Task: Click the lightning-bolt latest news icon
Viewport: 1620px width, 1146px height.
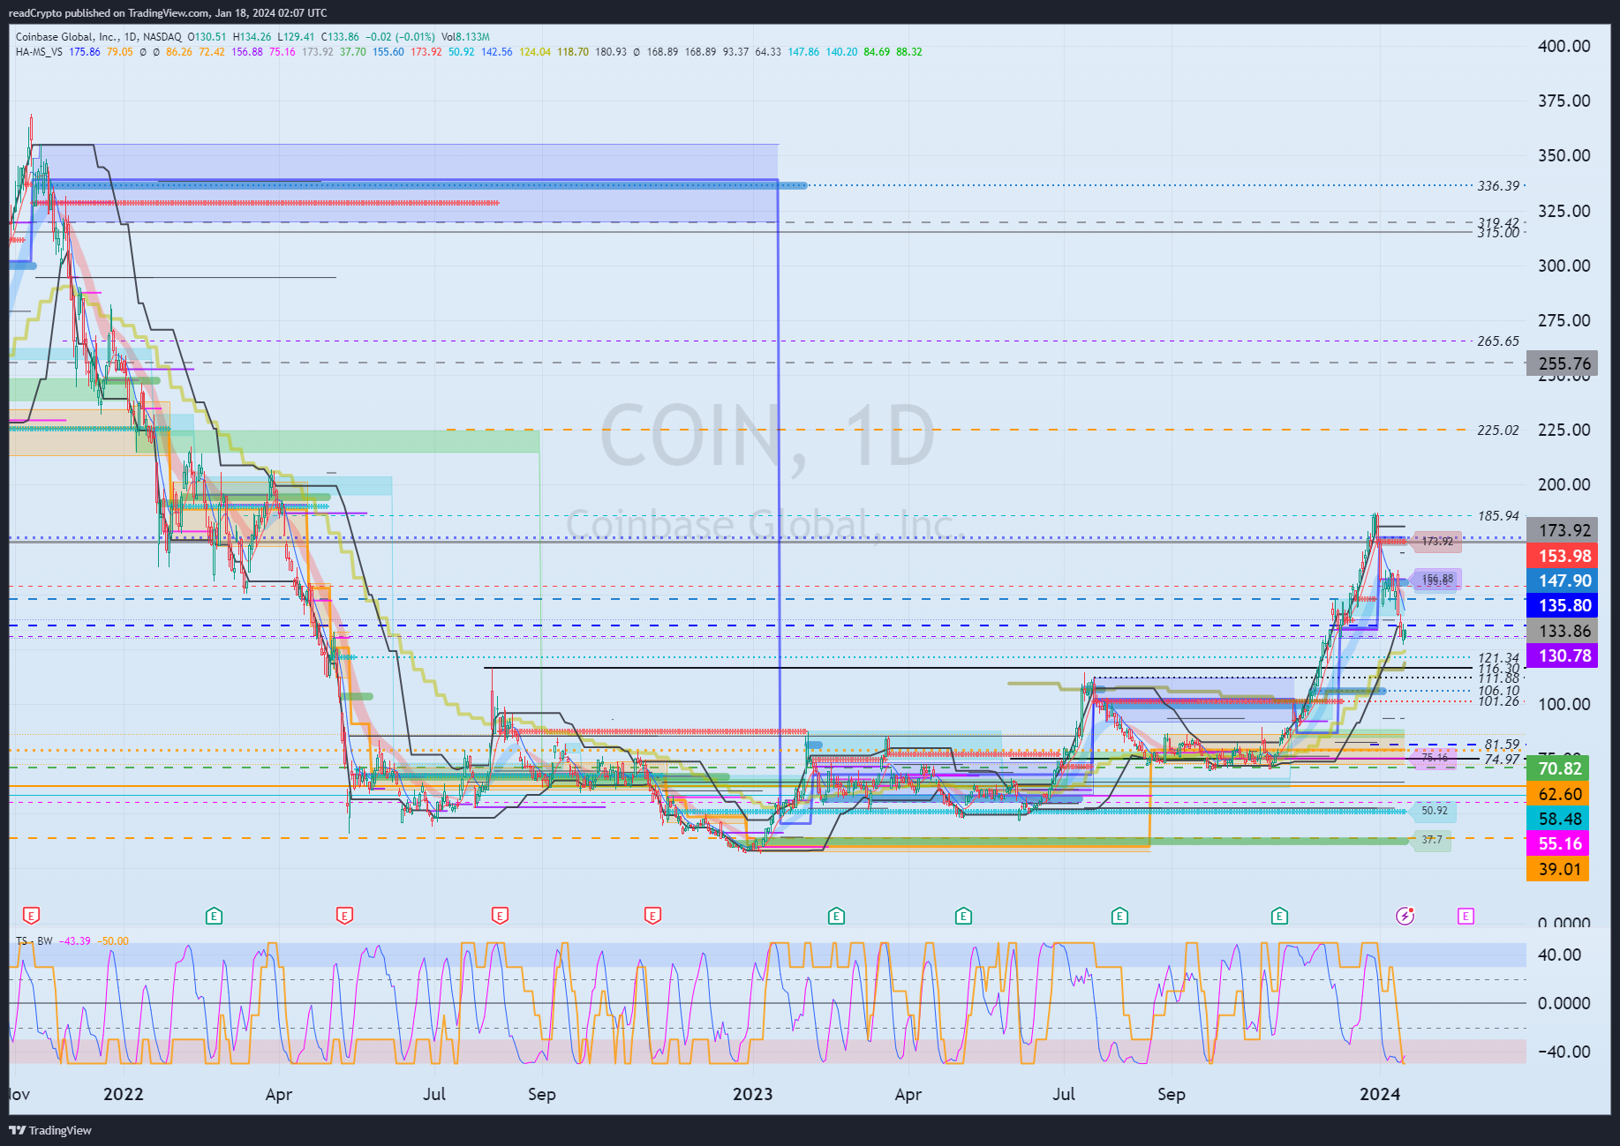Action: (x=1405, y=916)
